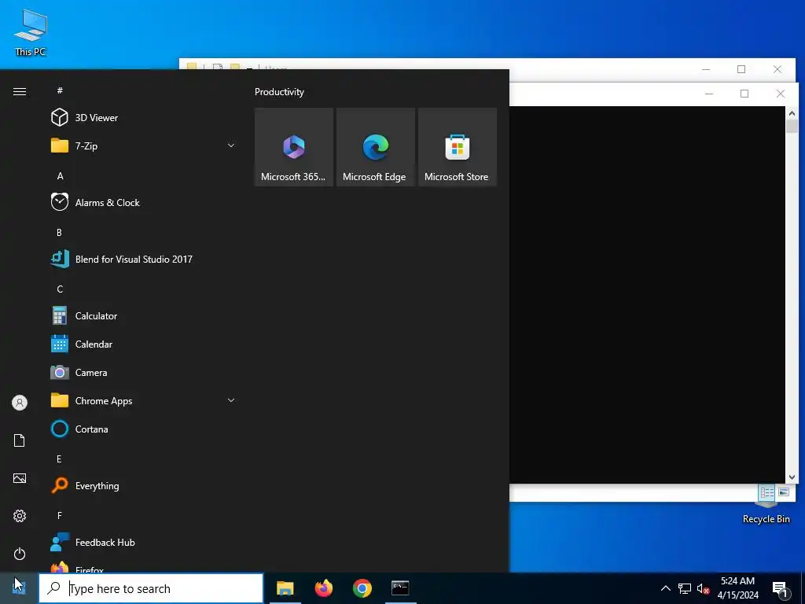Switch Explorer to large icons view
The width and height of the screenshot is (805, 604).
784,492
